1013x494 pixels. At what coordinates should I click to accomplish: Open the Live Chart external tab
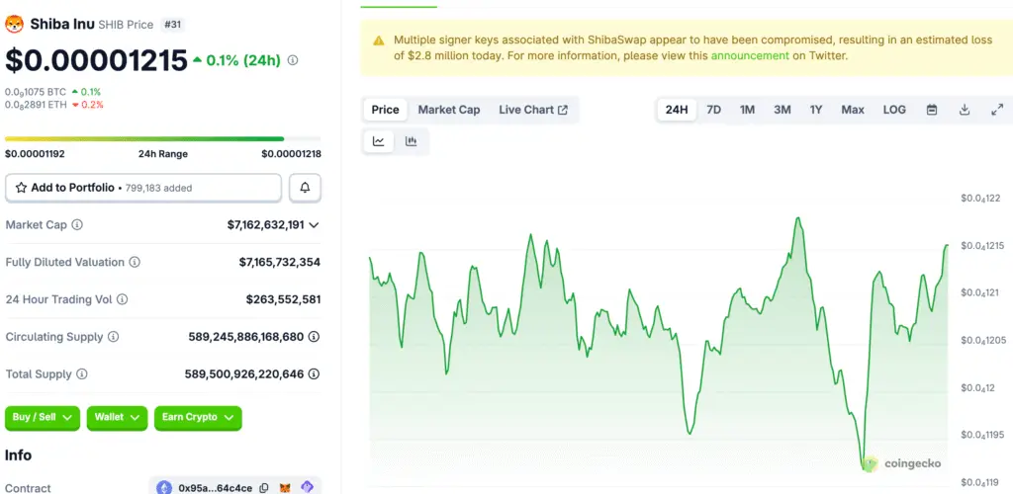(533, 110)
